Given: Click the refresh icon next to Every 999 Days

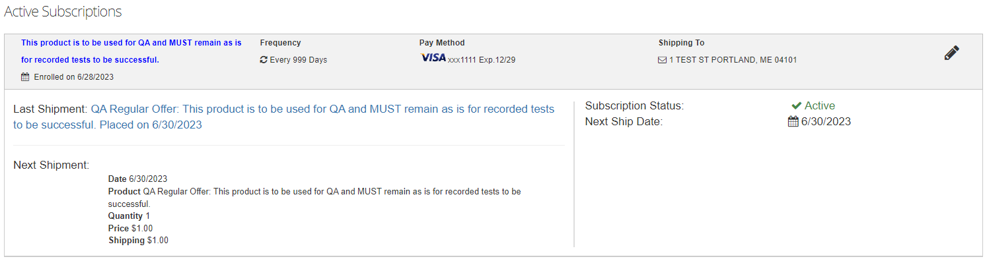Looking at the screenshot, I should click(264, 60).
